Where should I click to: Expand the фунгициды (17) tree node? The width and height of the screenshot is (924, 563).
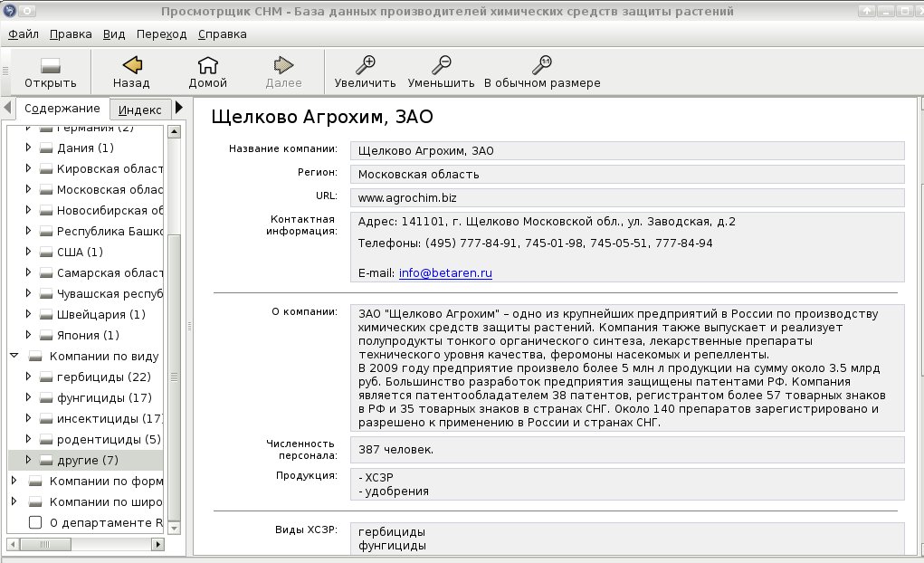(x=28, y=397)
